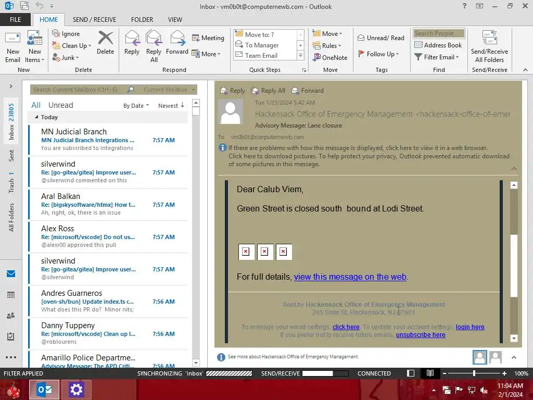Reply with a Meeting request

click(x=208, y=37)
